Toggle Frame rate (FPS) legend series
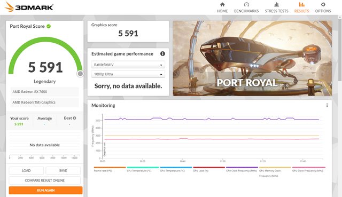The height and width of the screenshot is (197, 342). (x=110, y=169)
